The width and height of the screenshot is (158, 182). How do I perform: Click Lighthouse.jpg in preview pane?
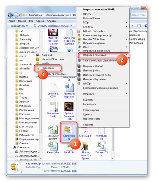(137, 39)
